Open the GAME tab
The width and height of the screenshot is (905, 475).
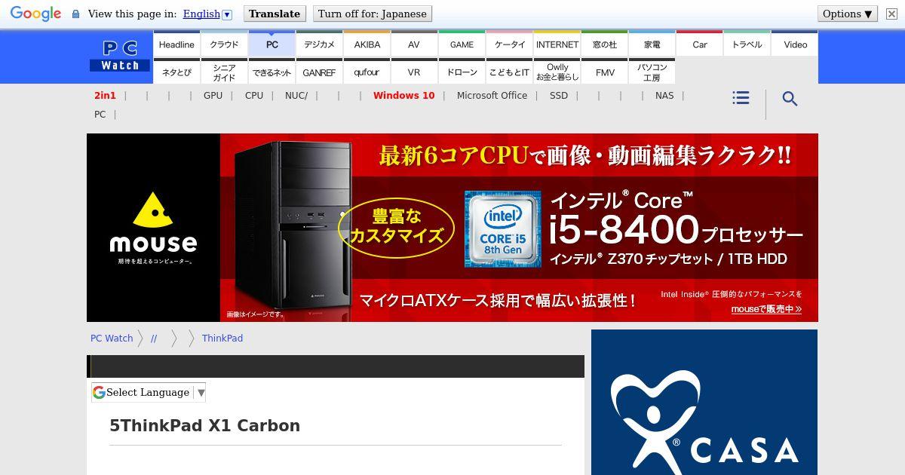click(x=462, y=44)
